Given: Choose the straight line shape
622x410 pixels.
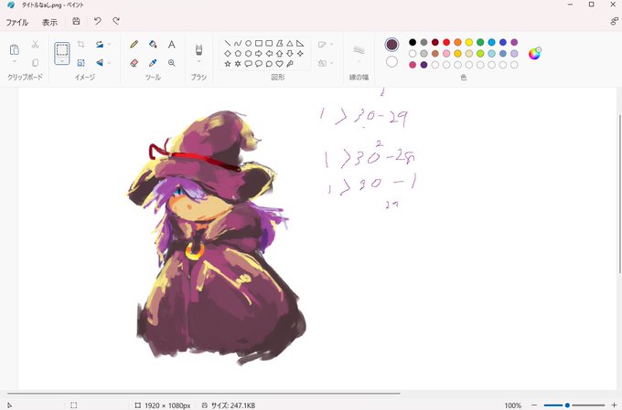Looking at the screenshot, I should tap(227, 43).
